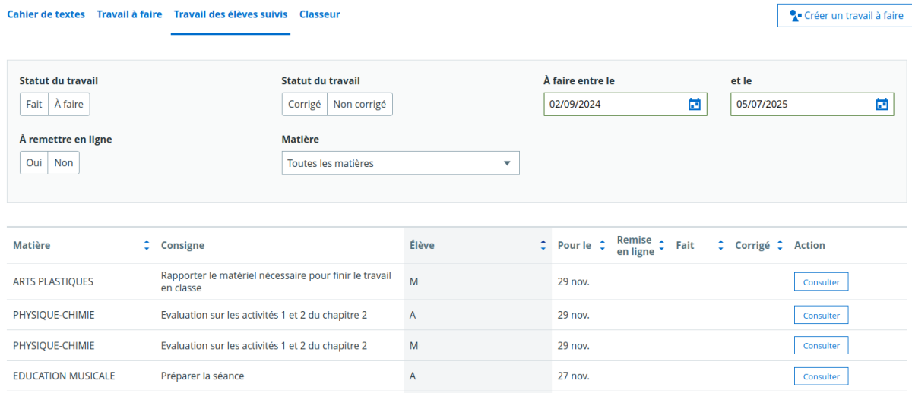Open the Classeur tab
This screenshot has height=393, width=912.
(319, 14)
